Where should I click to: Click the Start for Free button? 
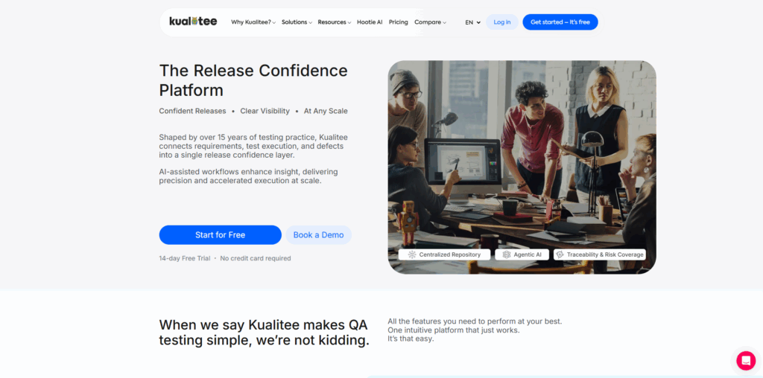click(x=220, y=234)
